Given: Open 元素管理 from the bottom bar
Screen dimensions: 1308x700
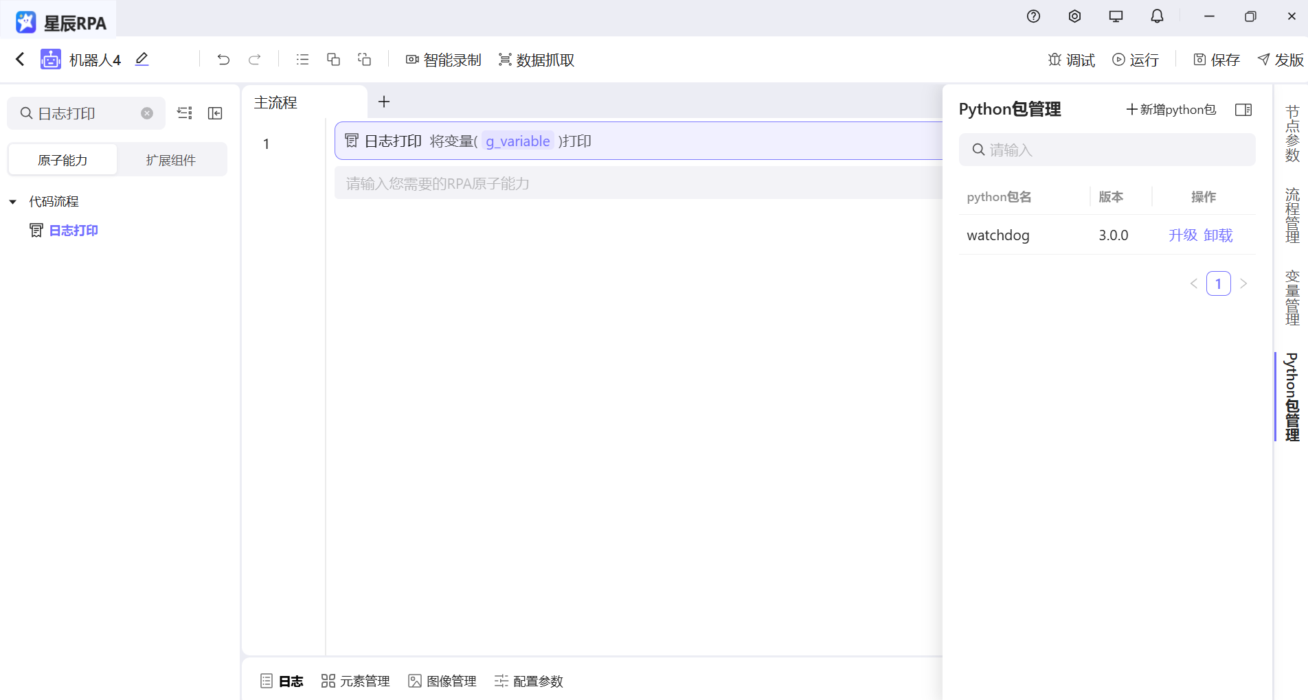Looking at the screenshot, I should (355, 681).
